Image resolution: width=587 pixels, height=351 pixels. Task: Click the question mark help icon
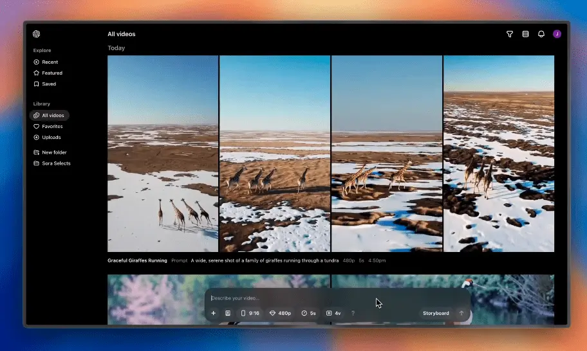pyautogui.click(x=353, y=313)
